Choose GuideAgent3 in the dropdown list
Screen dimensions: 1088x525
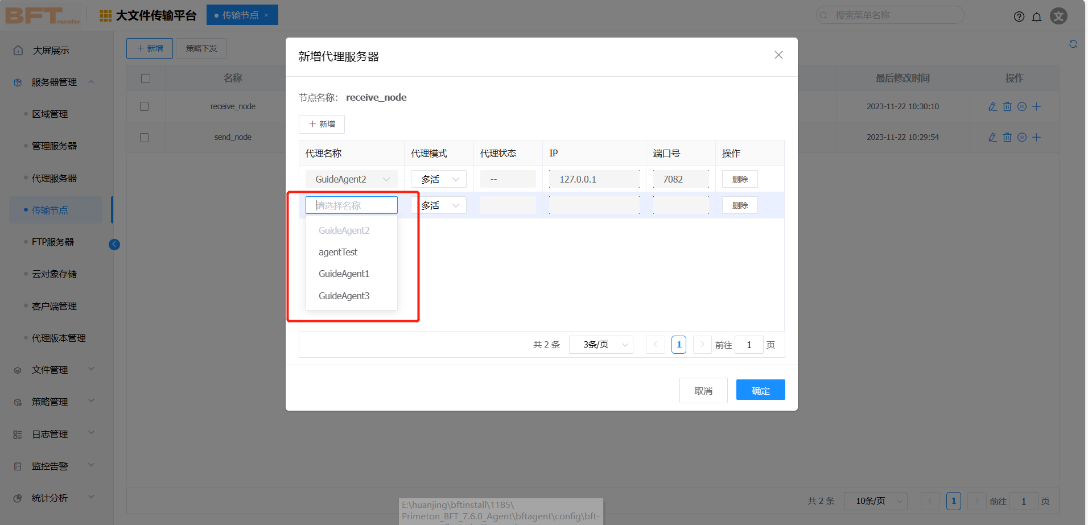point(344,296)
